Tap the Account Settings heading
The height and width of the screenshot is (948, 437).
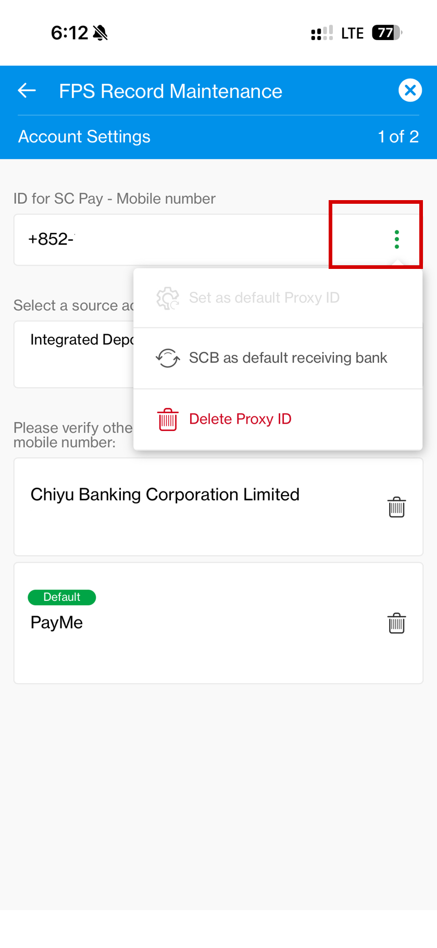(84, 137)
